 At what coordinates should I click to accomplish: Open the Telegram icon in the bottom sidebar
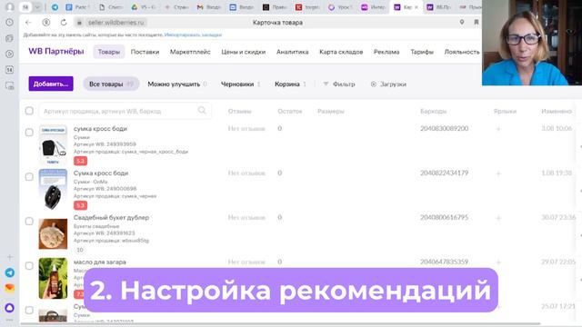10,272
